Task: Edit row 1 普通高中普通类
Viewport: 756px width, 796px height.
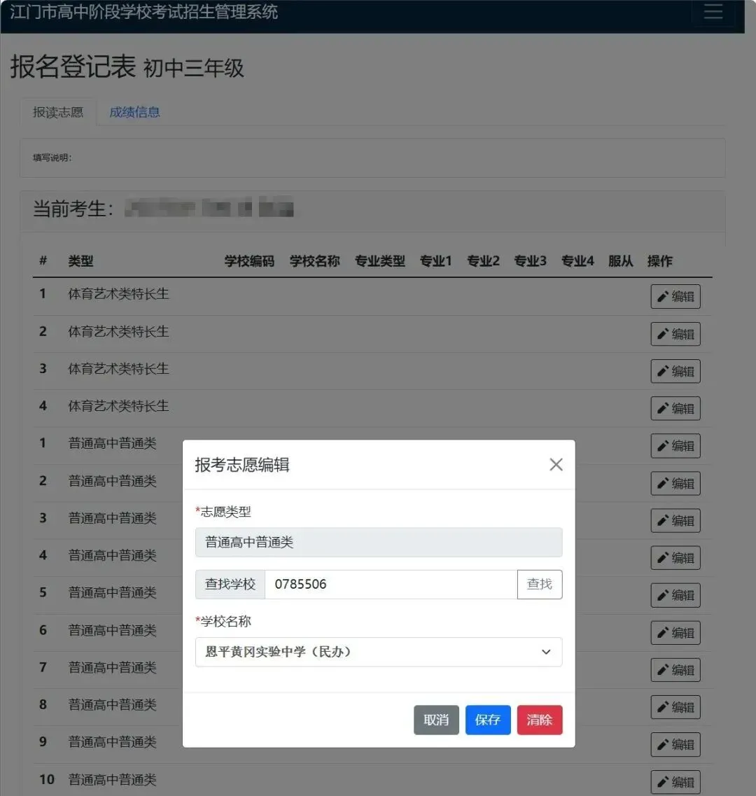Action: pyautogui.click(x=675, y=446)
